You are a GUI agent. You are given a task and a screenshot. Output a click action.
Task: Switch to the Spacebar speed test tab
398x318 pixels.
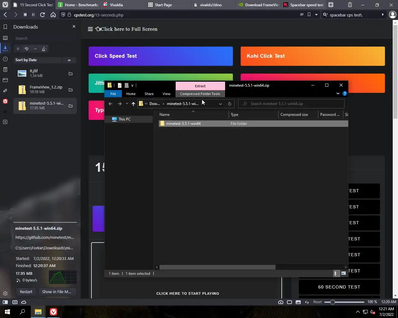pos(304,5)
